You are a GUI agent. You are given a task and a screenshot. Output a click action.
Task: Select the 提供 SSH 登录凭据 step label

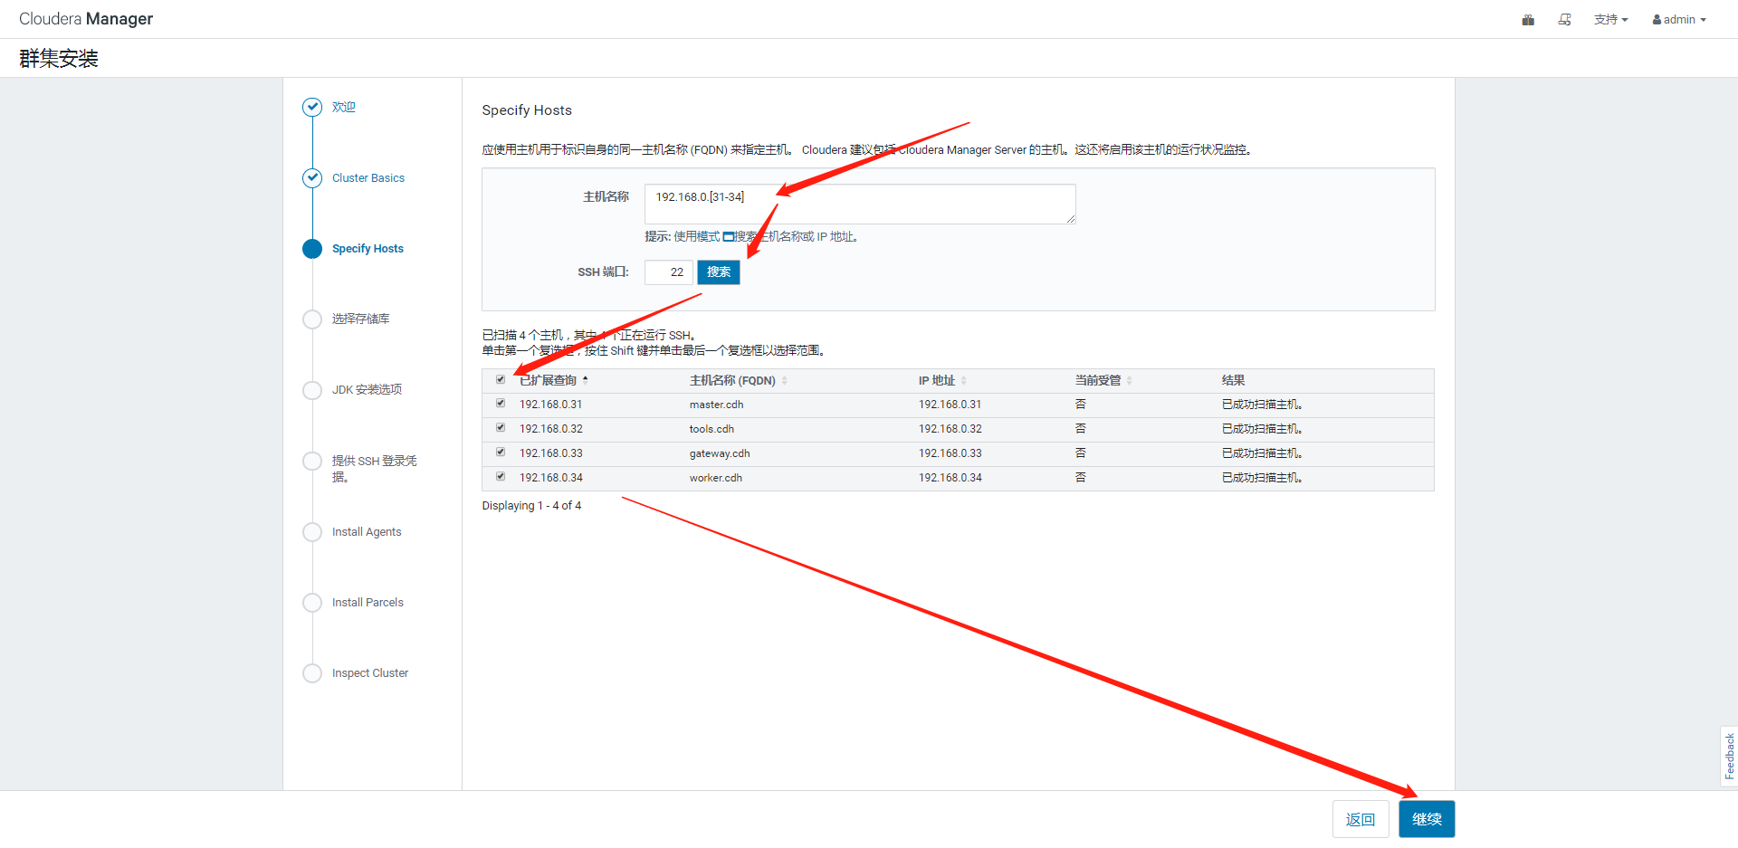click(375, 469)
